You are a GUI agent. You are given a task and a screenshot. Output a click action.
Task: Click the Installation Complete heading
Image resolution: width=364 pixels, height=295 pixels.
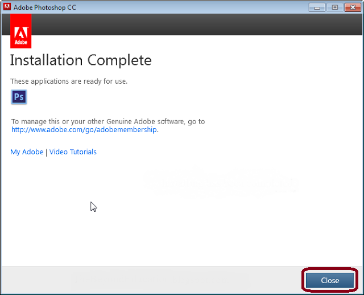(x=81, y=60)
